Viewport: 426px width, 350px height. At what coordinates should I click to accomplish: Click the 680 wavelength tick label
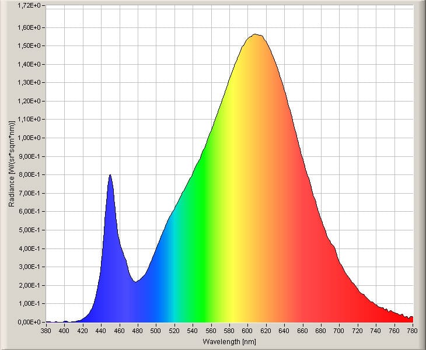tap(321, 331)
